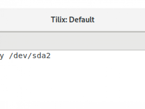
Task: Click the "sda2" portion of the path
Action: (42, 56)
